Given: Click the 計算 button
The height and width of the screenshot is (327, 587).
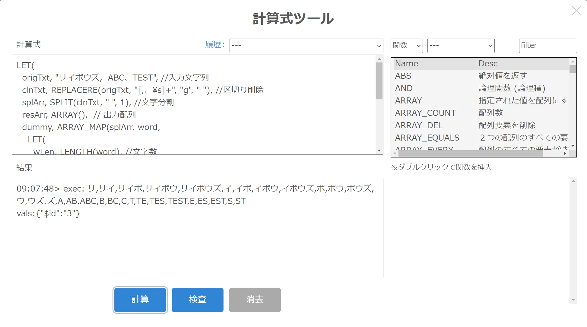Looking at the screenshot, I should (x=140, y=300).
